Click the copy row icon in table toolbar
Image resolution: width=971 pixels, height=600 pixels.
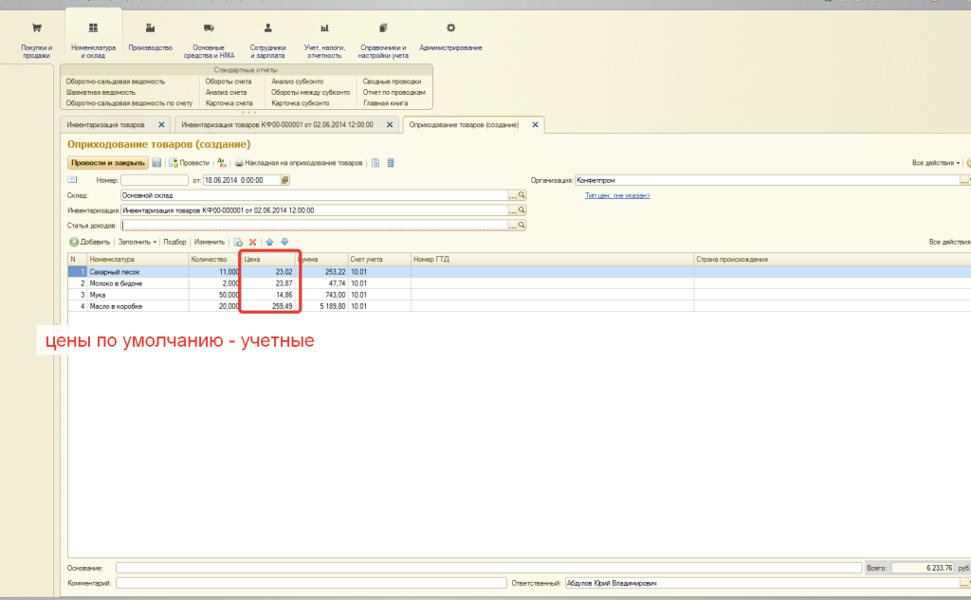point(238,242)
